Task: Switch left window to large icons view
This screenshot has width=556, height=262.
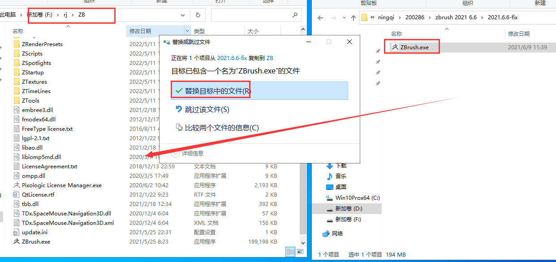Action: click(x=300, y=252)
